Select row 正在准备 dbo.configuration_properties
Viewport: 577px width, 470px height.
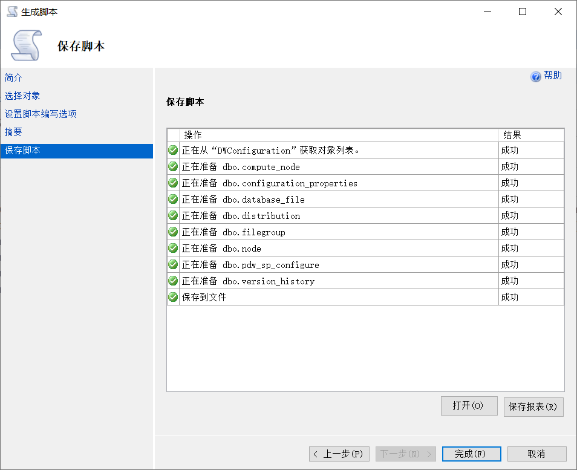click(365, 183)
